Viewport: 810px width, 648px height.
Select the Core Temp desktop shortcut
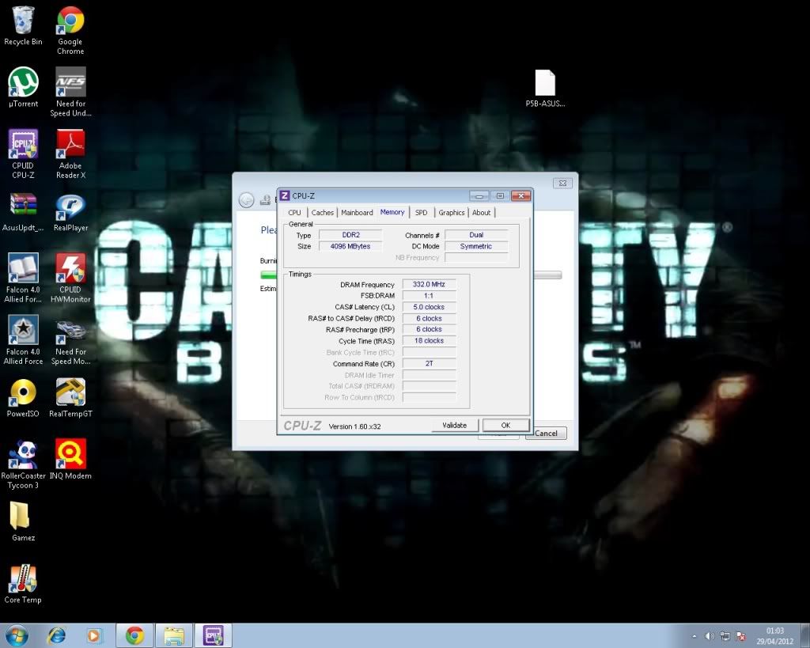[x=23, y=584]
